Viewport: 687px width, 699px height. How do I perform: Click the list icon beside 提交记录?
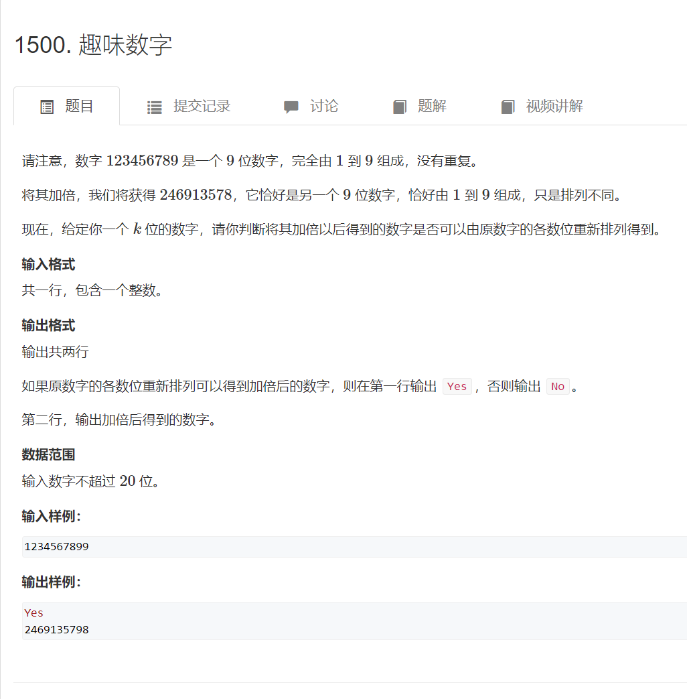point(155,107)
